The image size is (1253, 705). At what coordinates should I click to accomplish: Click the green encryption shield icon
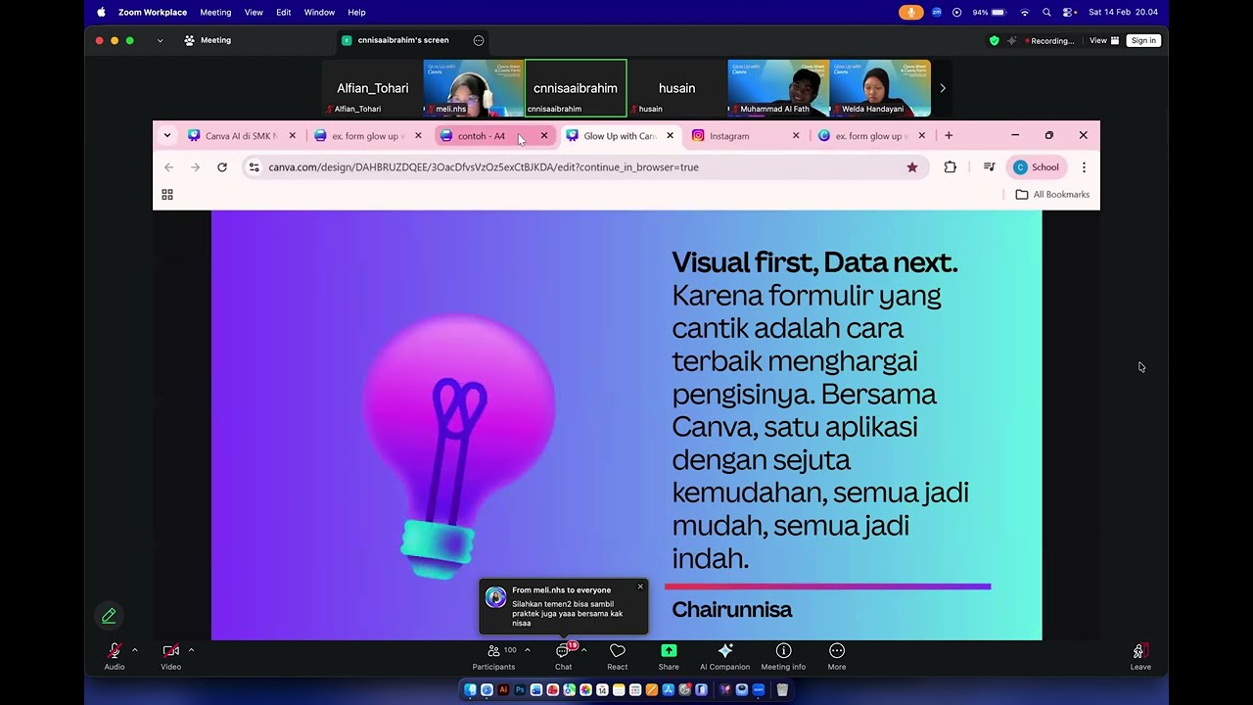995,40
